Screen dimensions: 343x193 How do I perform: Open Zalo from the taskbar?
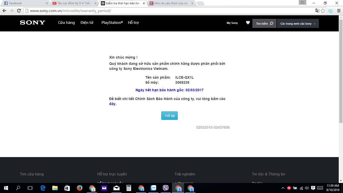click(153, 188)
